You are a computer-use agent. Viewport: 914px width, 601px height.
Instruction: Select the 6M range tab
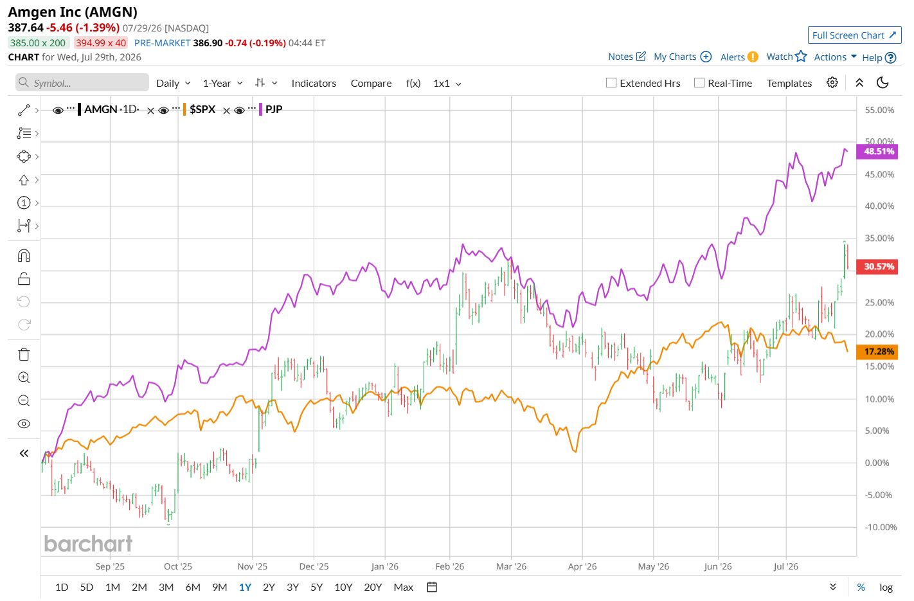pyautogui.click(x=193, y=587)
